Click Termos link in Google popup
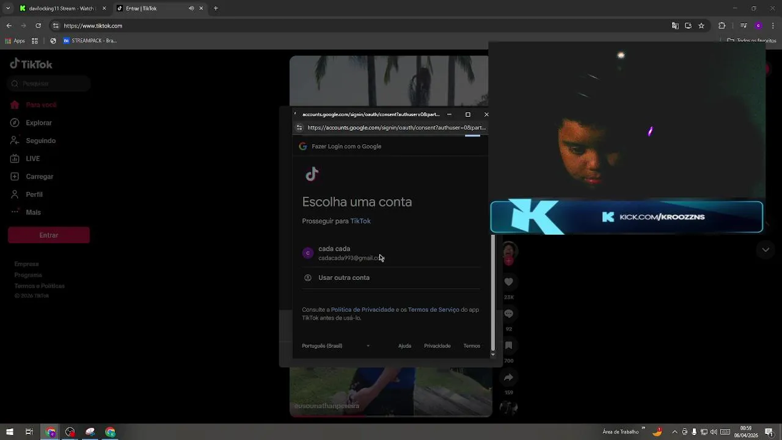782x440 pixels. point(472,346)
